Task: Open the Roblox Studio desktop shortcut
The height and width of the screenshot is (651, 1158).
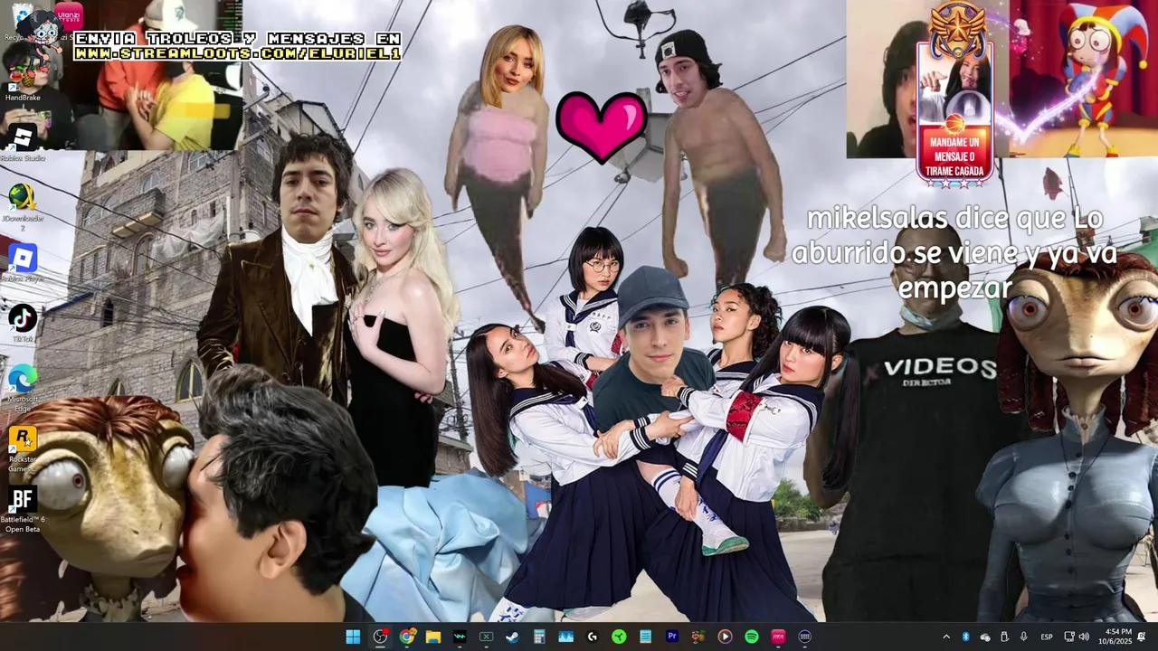Action: click(22, 142)
